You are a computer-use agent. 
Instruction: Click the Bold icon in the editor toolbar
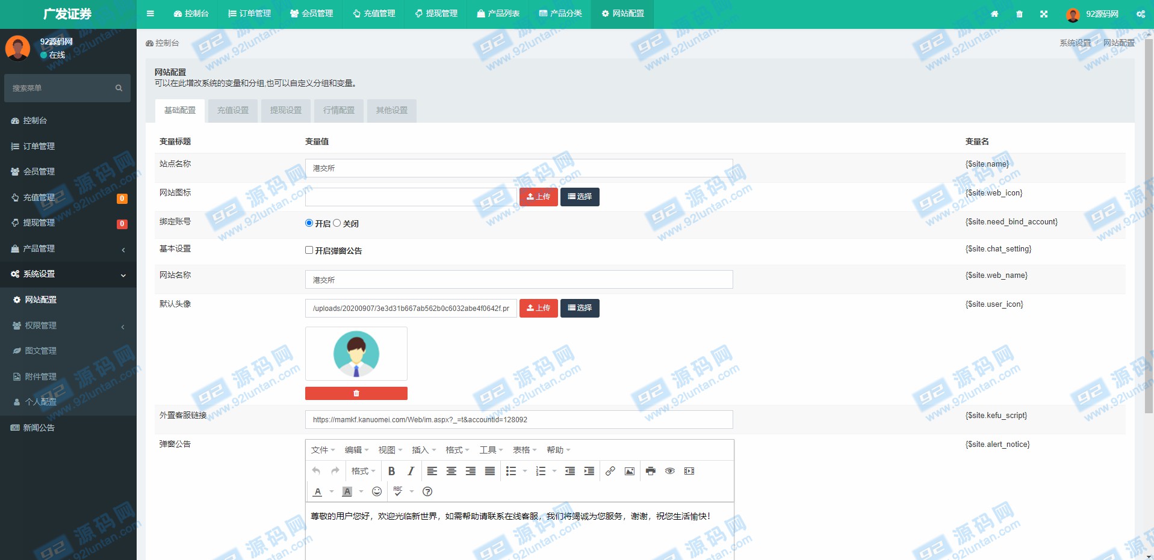(391, 471)
